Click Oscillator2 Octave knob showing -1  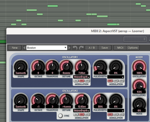point(38,100)
